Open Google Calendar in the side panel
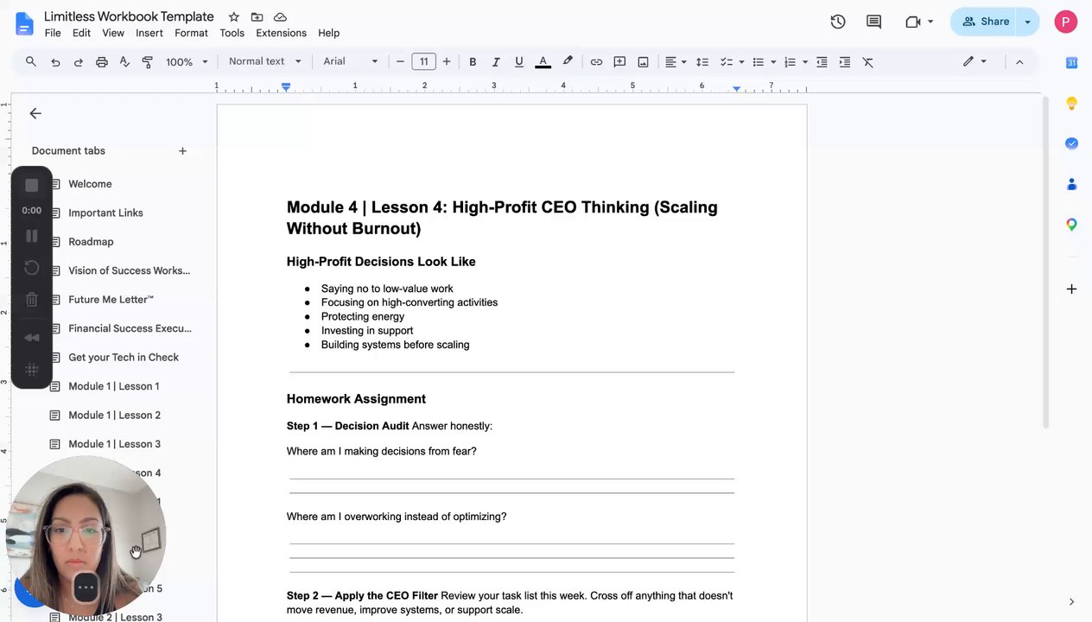This screenshot has width=1092, height=622. 1071,62
